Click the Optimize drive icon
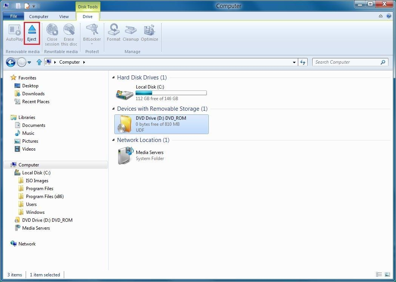396x282 pixels. 149,33
